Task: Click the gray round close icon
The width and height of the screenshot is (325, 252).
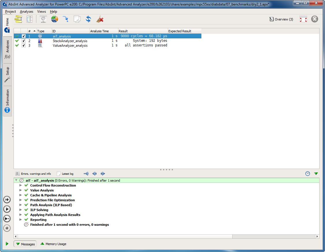Action: [x=314, y=19]
